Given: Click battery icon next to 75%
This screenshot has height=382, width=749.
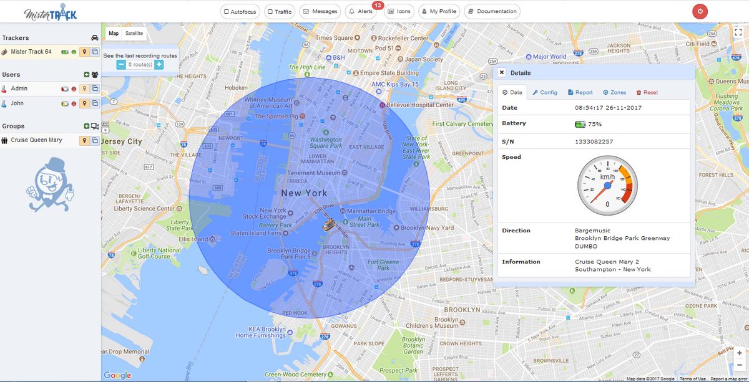Looking at the screenshot, I should click(x=580, y=124).
